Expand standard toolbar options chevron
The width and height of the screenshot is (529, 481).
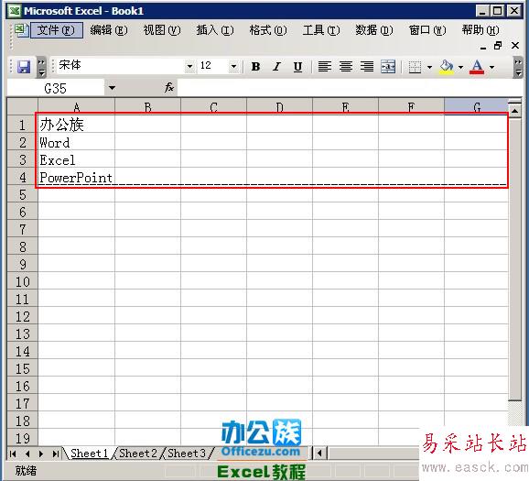click(x=41, y=67)
